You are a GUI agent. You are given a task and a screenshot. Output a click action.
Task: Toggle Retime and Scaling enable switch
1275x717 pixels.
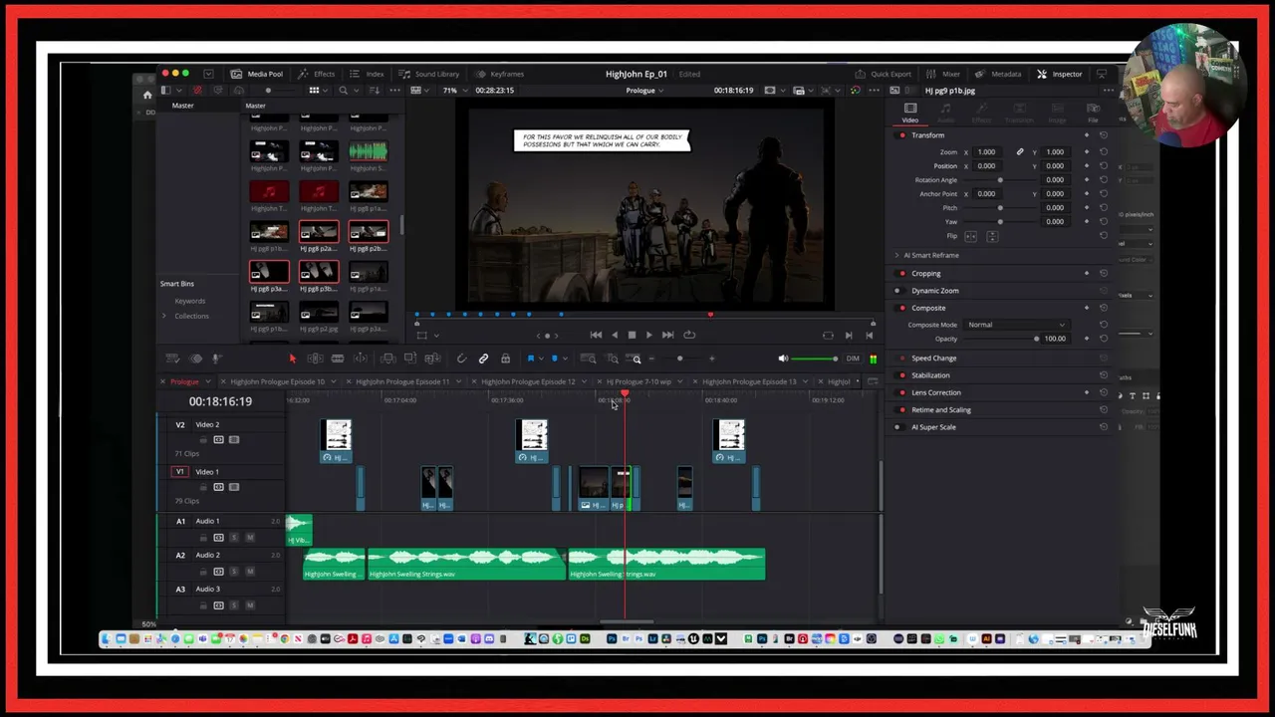coord(902,410)
